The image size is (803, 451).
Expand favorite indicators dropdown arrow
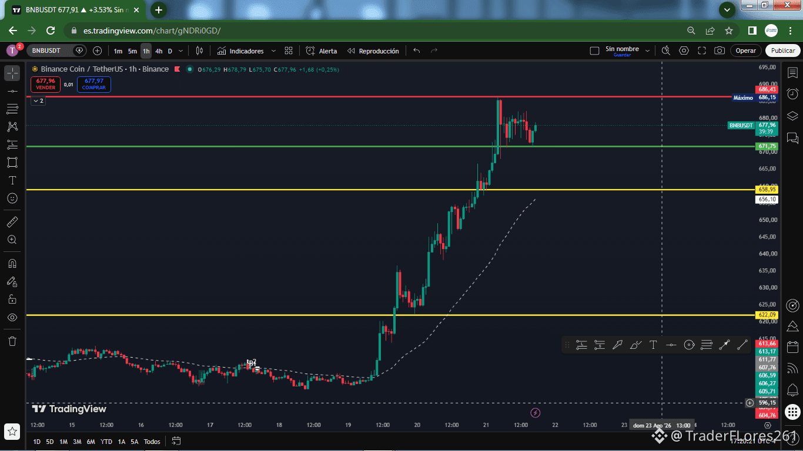pyautogui.click(x=273, y=51)
